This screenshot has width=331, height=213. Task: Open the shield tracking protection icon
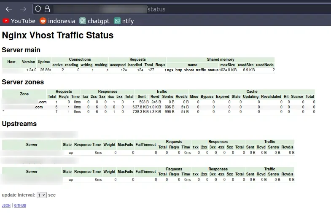pos(38,9)
